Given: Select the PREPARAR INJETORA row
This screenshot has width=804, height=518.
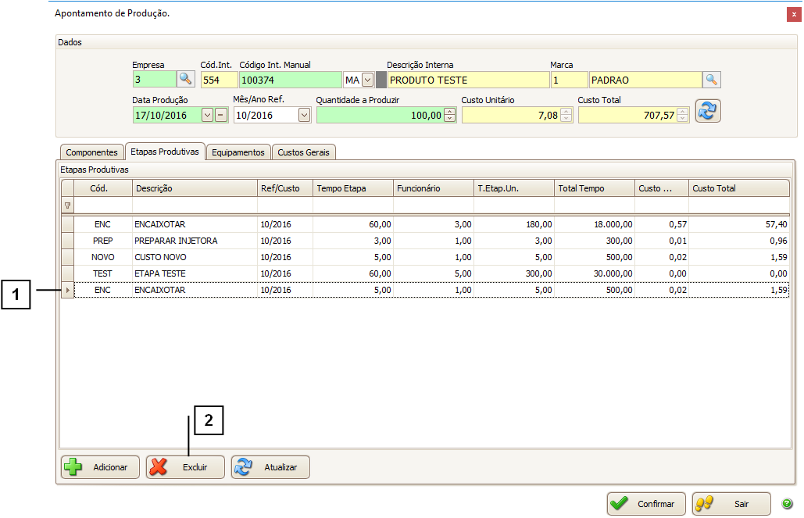Looking at the screenshot, I should (176, 241).
